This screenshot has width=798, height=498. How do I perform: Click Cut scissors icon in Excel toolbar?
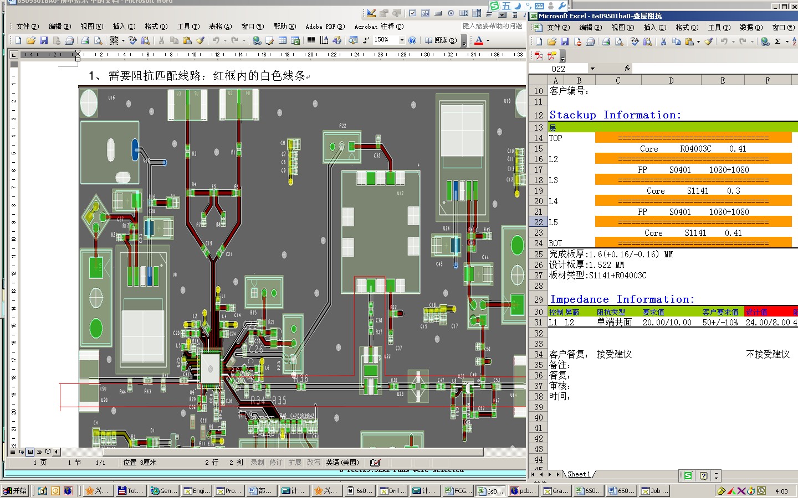pyautogui.click(x=663, y=41)
